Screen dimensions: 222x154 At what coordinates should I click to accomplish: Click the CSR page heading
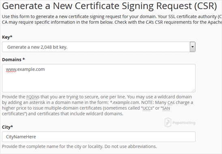[109, 6]
